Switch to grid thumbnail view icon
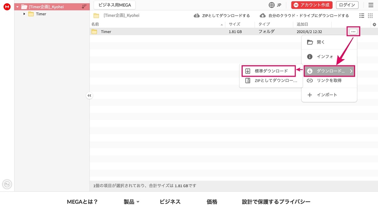The image size is (378, 212). tap(370, 15)
